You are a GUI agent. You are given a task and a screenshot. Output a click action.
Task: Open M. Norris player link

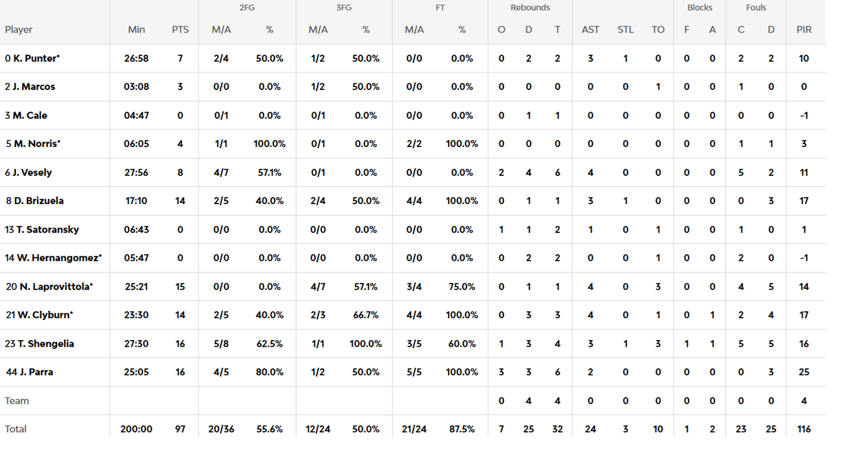37,144
